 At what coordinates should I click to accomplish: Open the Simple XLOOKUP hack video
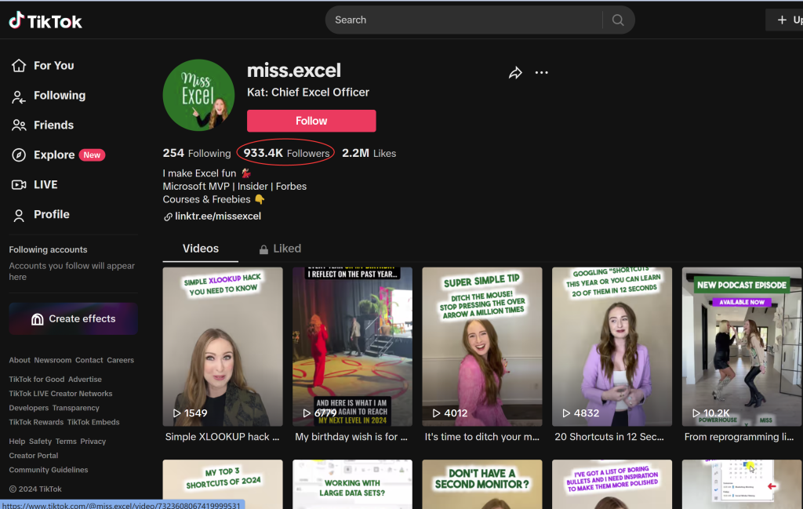coord(223,347)
